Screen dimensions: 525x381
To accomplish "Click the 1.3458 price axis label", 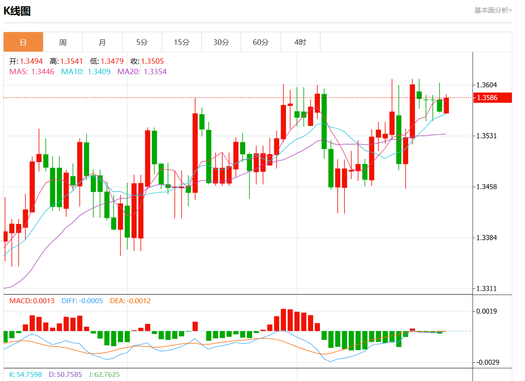I will coord(487,187).
